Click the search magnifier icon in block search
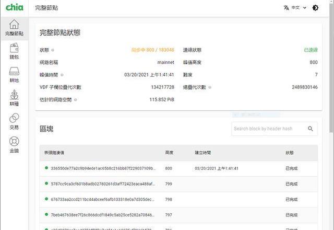The height and width of the screenshot is (230, 334). pyautogui.click(x=310, y=129)
